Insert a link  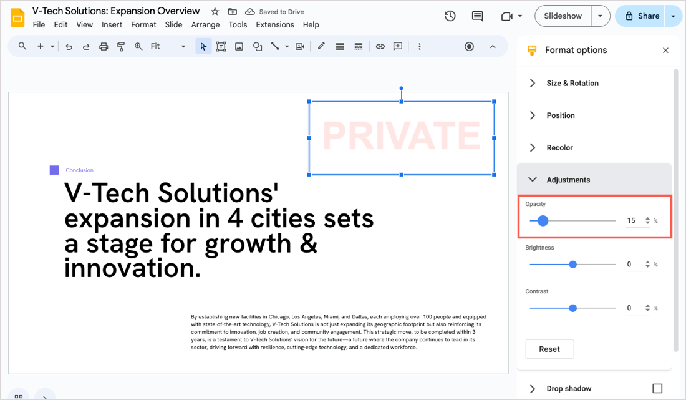tap(380, 46)
